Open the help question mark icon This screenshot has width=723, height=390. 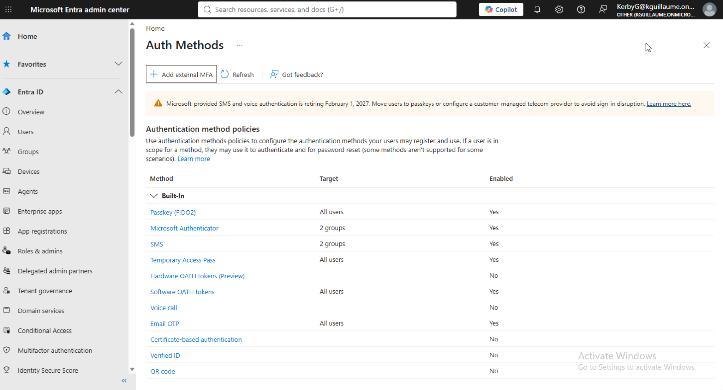[581, 10]
